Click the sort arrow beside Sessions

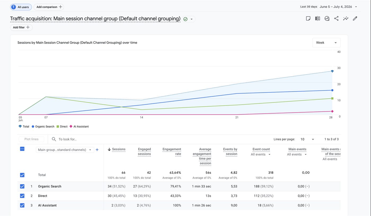[x=109, y=149]
